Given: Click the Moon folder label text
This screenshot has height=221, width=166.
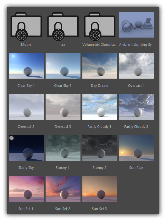Looking at the screenshot, I should tap(26, 45).
